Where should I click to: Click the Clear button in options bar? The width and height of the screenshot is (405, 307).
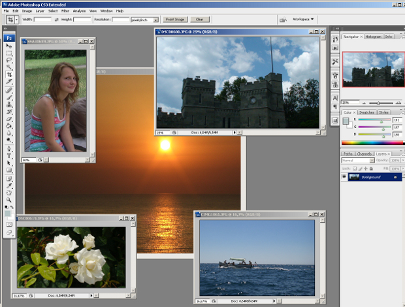(199, 20)
